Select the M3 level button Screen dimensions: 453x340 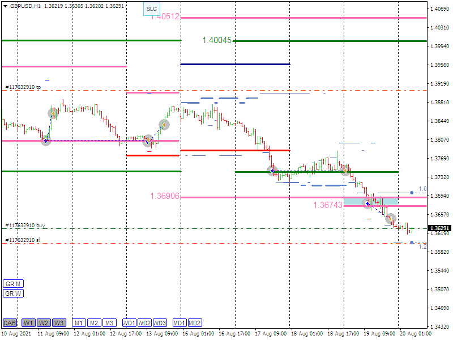(x=109, y=323)
